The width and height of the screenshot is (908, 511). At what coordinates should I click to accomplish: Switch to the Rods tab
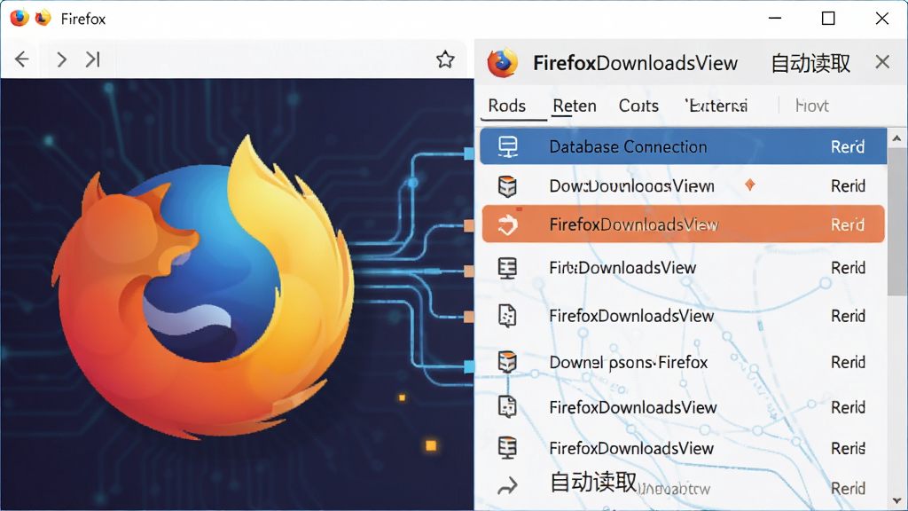click(x=506, y=106)
